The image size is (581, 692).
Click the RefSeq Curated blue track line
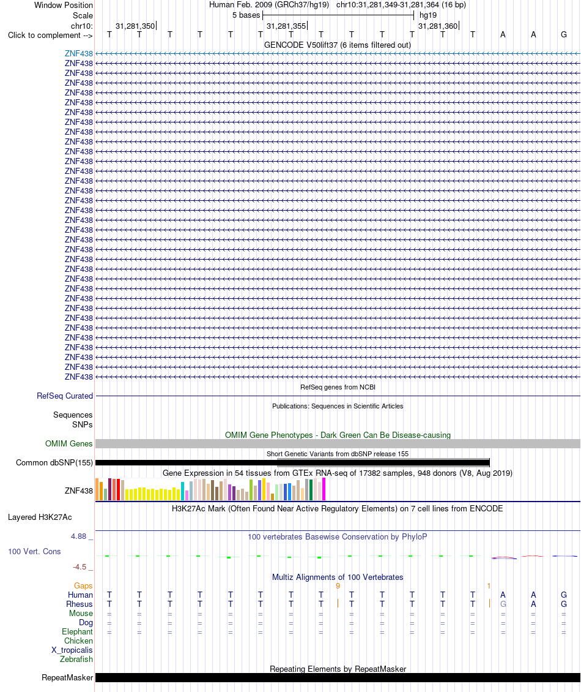pyautogui.click(x=338, y=396)
